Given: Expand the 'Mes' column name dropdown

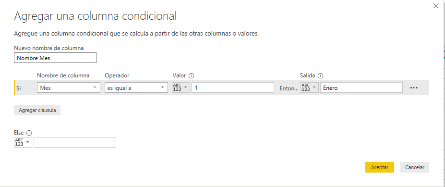Looking at the screenshot, I should point(69,87).
